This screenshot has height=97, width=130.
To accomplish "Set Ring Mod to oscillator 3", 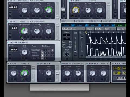I will 52,50.
